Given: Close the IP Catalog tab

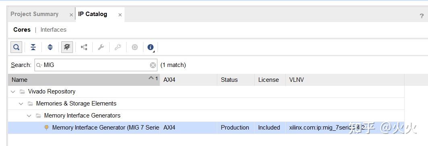Looking at the screenshot, I should click(120, 15).
